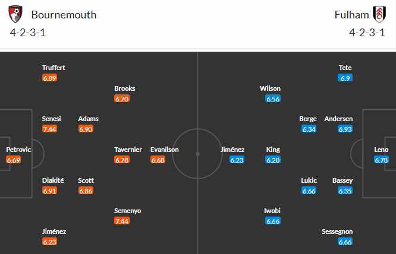
Task: Click Wilson's 6.56 rating badge
Action: coord(273,99)
